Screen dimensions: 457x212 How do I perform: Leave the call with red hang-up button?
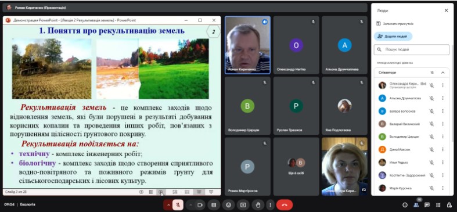tap(285, 205)
